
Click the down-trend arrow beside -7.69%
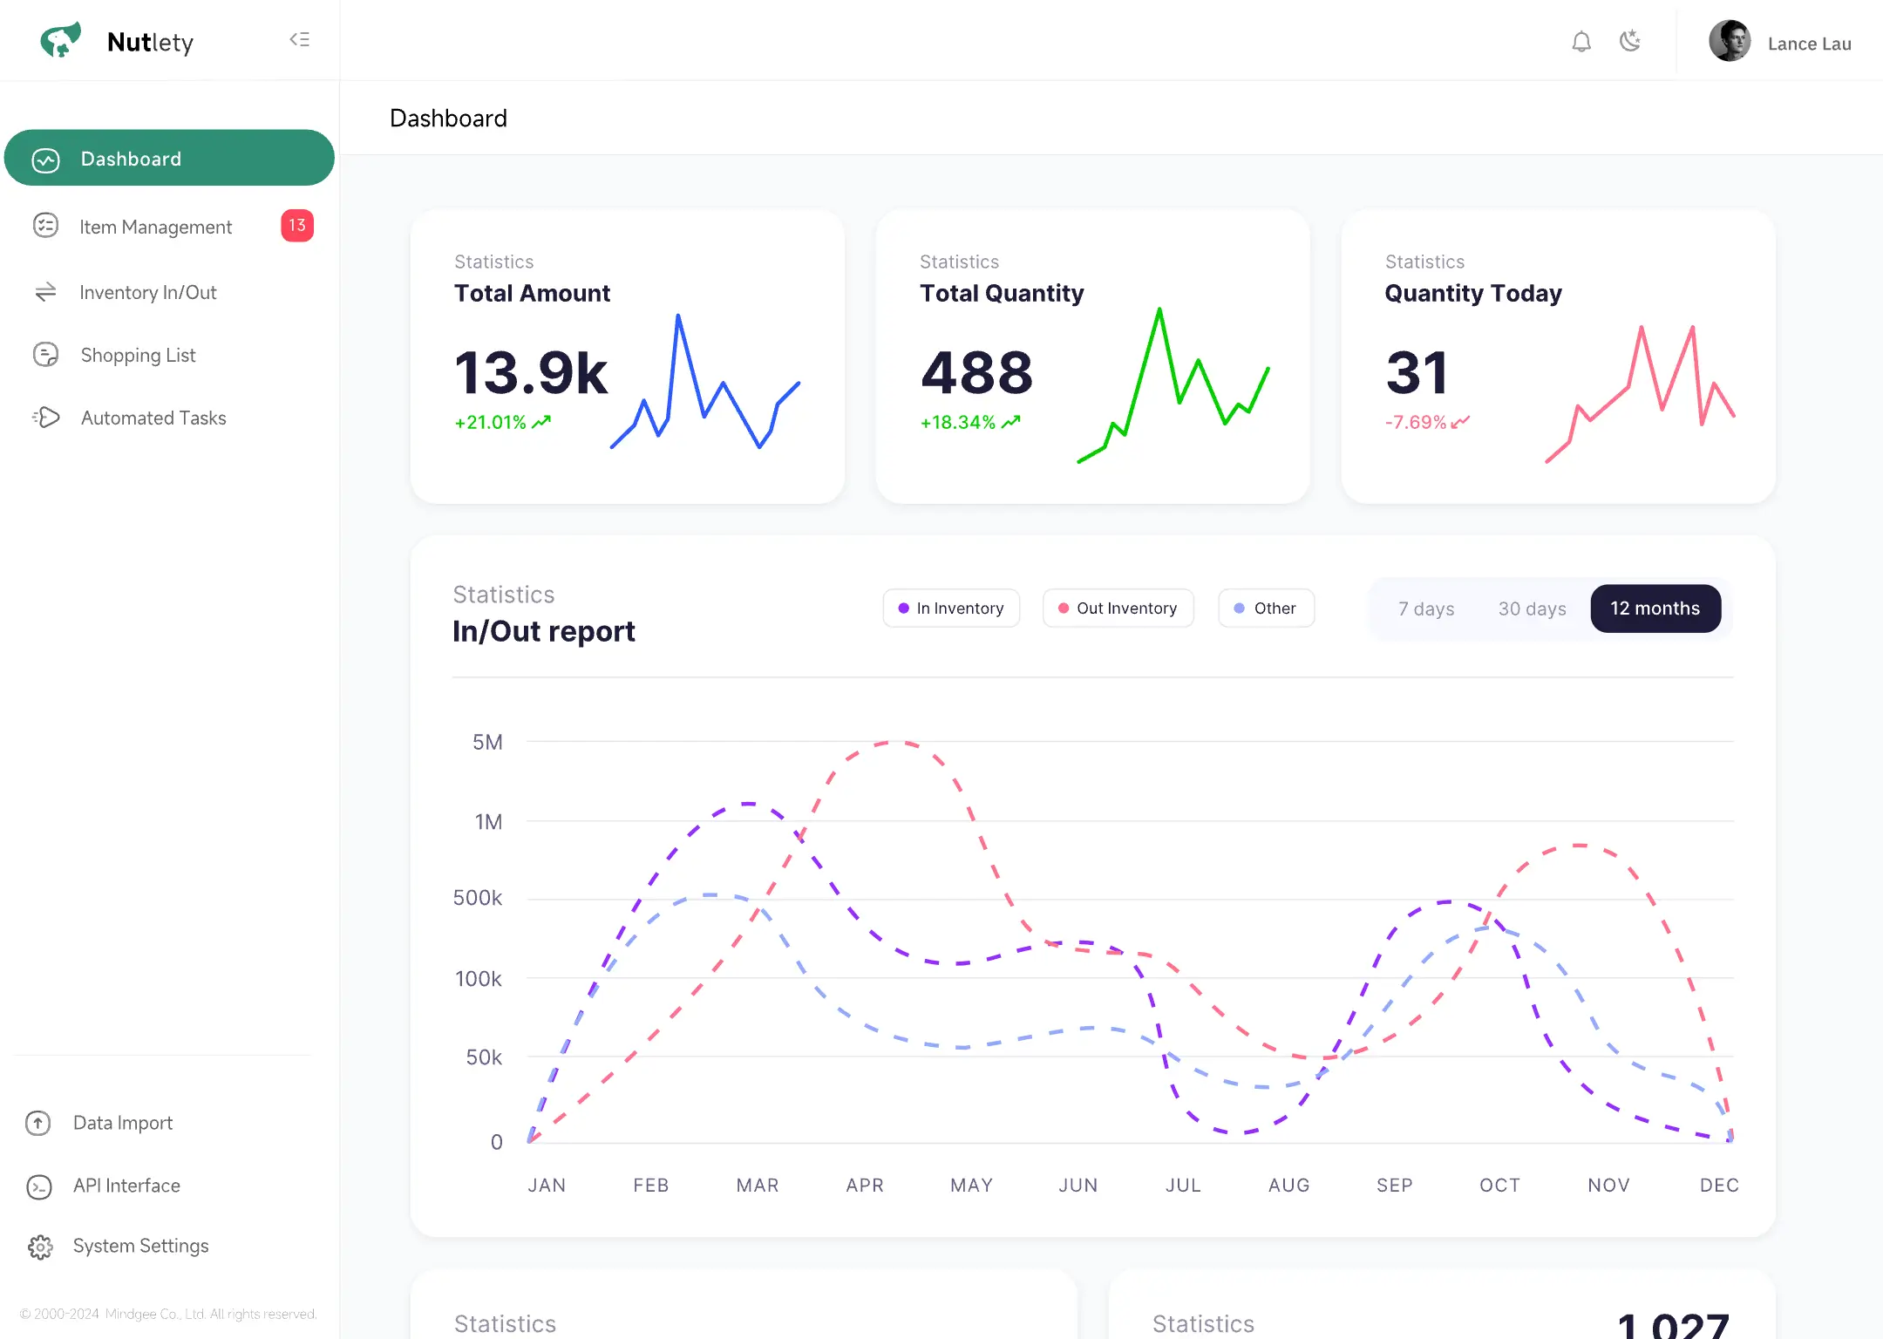1460,423
